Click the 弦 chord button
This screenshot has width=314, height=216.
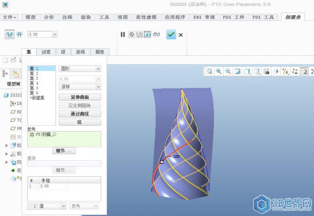[x=80, y=122]
